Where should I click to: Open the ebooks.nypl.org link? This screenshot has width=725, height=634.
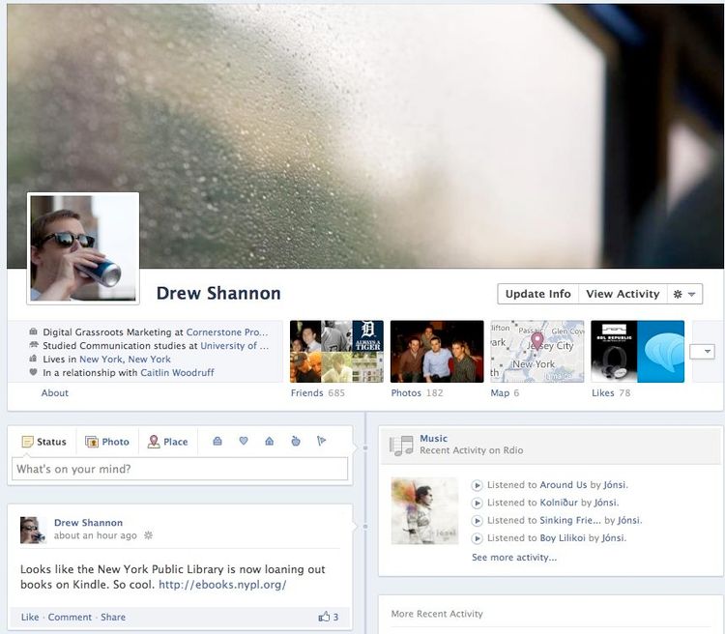pos(222,585)
